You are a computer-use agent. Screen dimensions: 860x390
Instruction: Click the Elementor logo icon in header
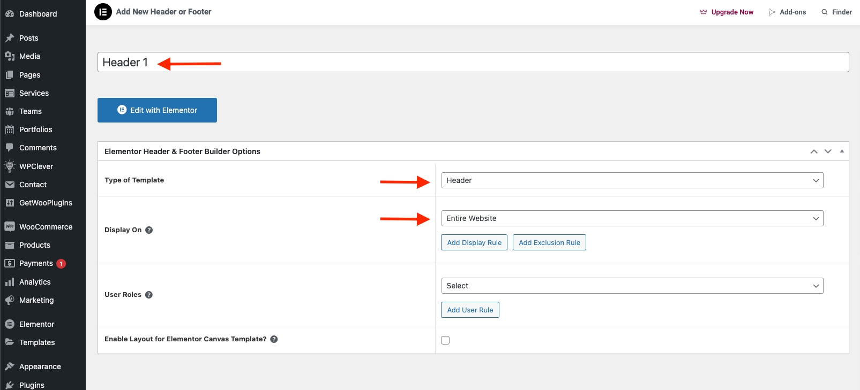[x=103, y=12]
